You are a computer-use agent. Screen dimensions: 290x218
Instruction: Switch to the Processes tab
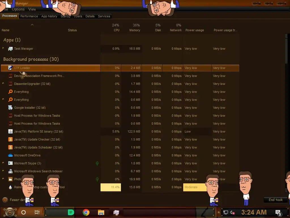tap(9, 16)
